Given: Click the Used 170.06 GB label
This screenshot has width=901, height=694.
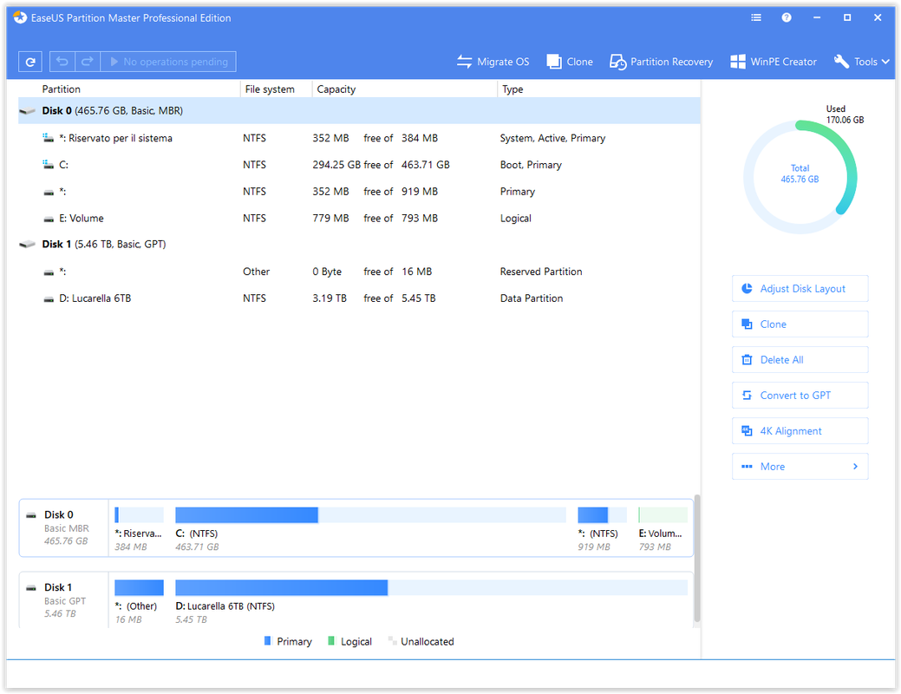Looking at the screenshot, I should (845, 115).
